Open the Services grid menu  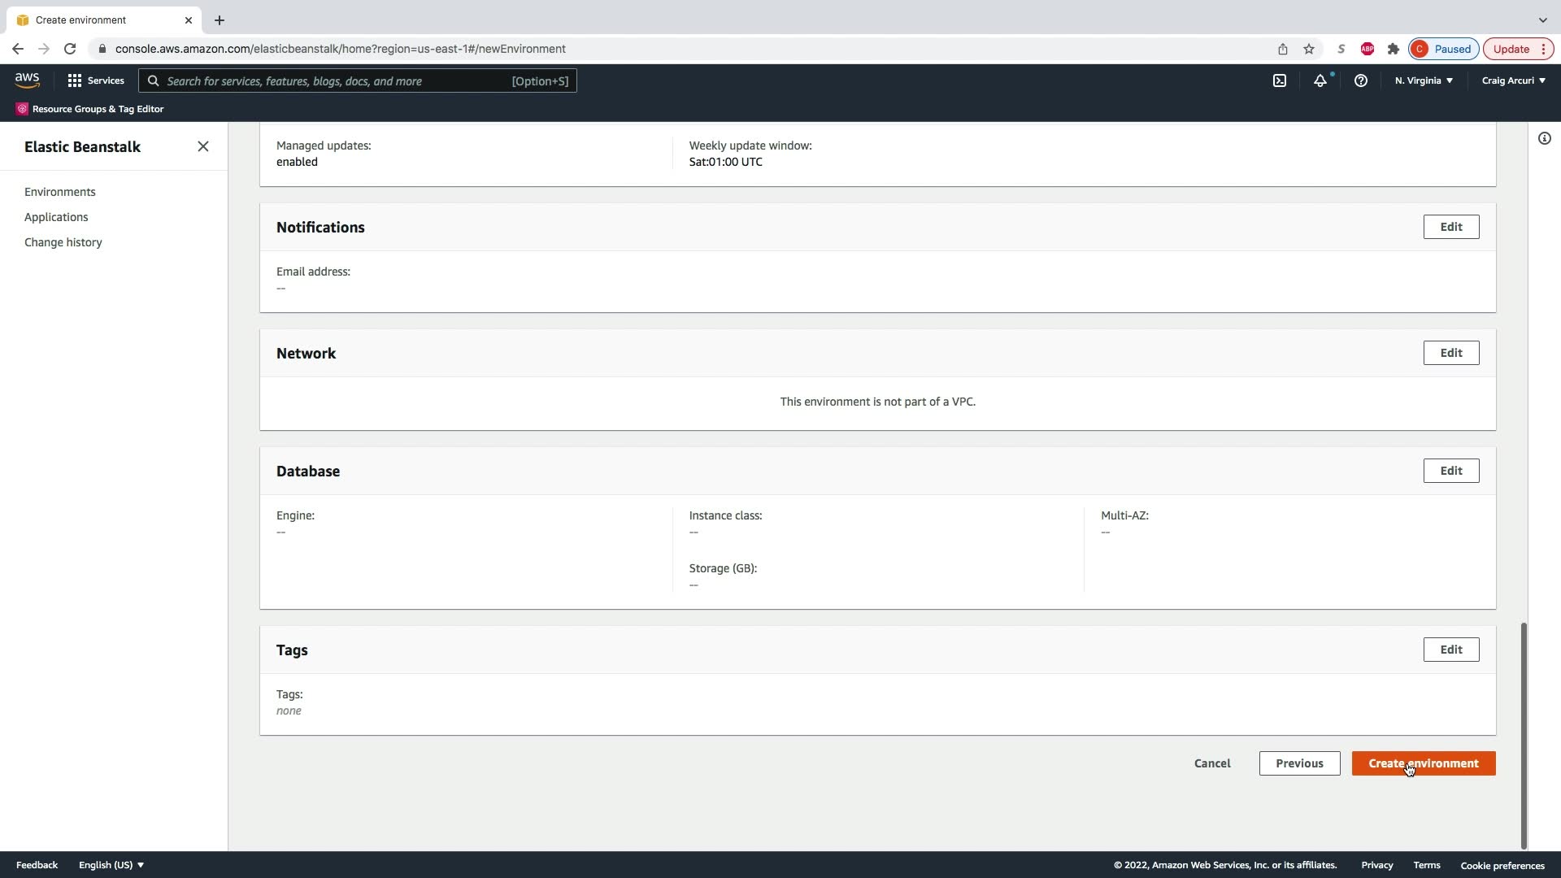point(96,80)
